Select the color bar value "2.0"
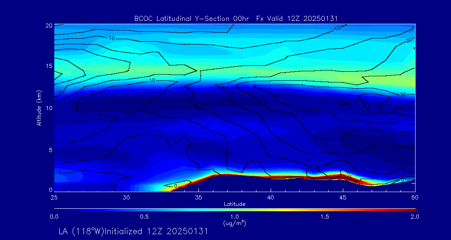The image size is (451, 240). click(415, 217)
